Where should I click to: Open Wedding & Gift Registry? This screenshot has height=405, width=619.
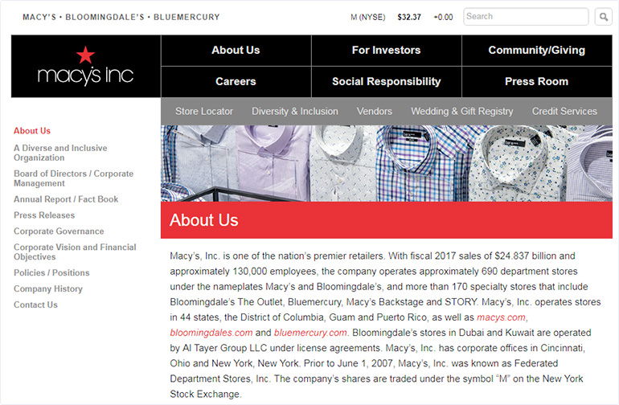click(462, 112)
